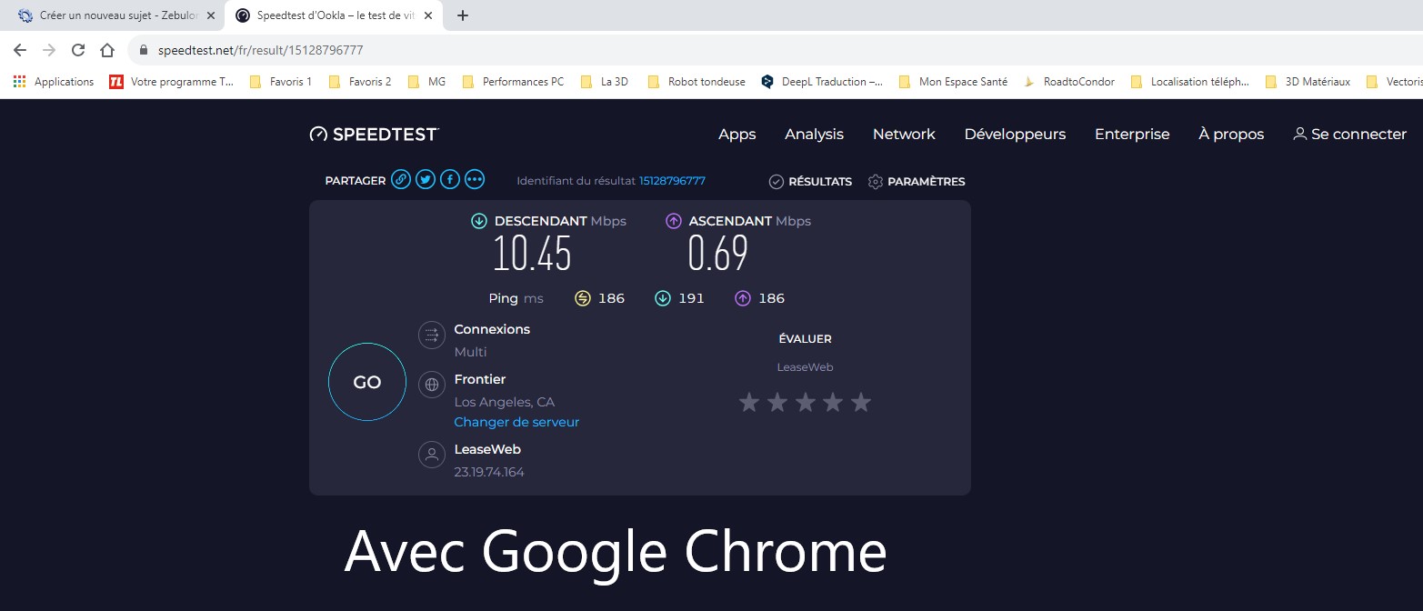
Task: Click Changer de serveur
Action: 516,422
